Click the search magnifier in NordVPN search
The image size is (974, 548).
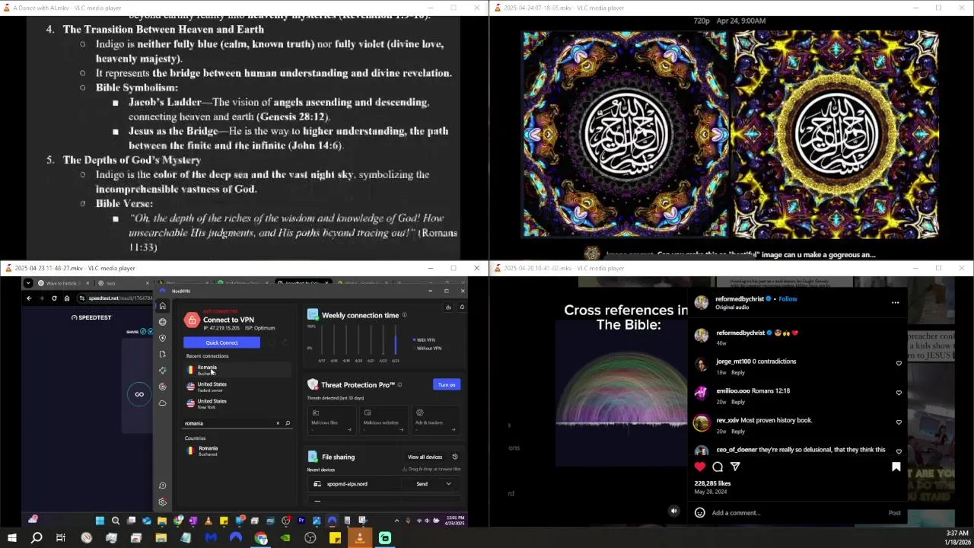[288, 423]
